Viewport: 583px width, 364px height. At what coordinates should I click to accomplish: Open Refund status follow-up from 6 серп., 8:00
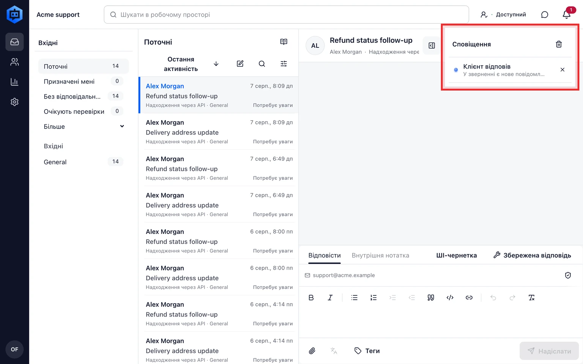tap(219, 241)
